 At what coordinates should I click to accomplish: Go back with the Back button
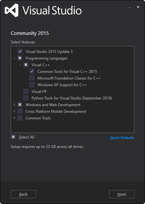tap(23, 194)
